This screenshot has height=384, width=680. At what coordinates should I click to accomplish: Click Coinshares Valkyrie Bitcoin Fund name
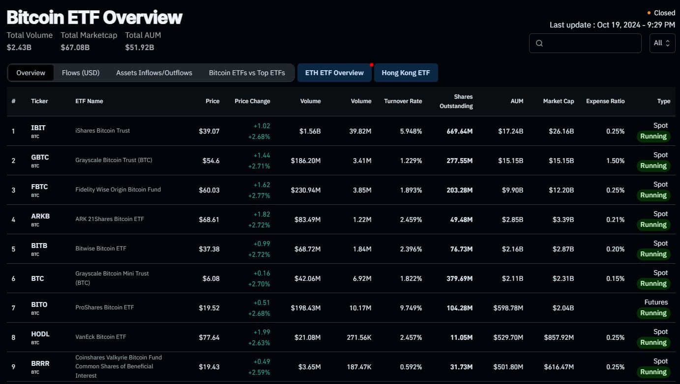[x=118, y=366]
